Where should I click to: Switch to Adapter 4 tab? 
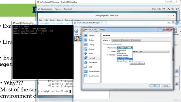pos(136,40)
